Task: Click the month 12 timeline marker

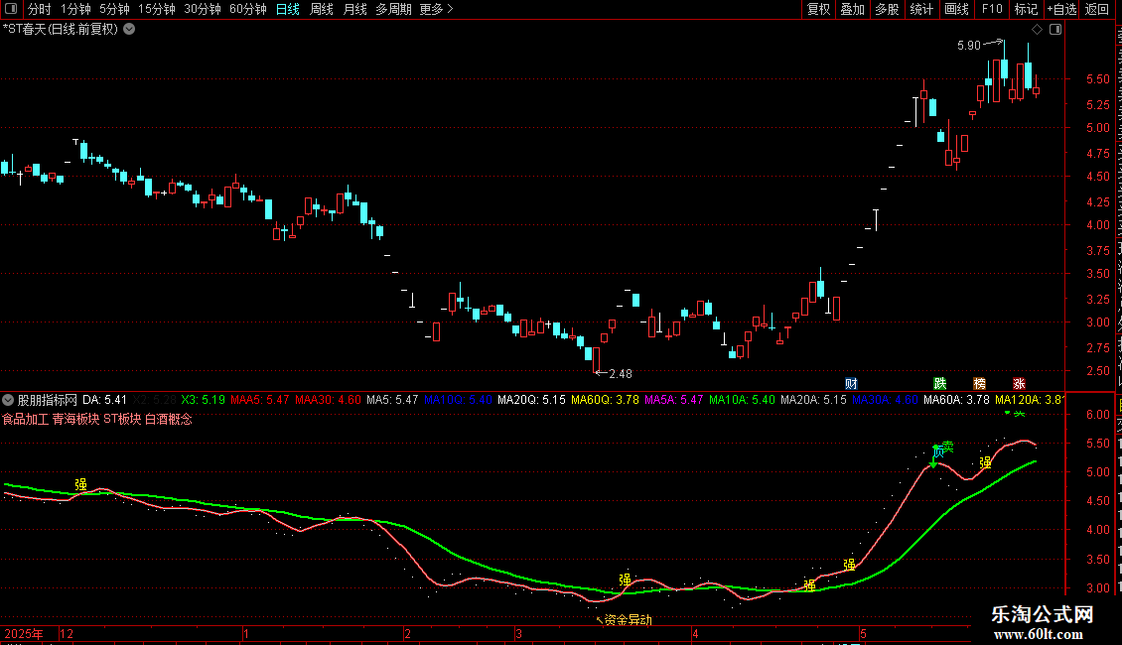Action: tap(67, 633)
